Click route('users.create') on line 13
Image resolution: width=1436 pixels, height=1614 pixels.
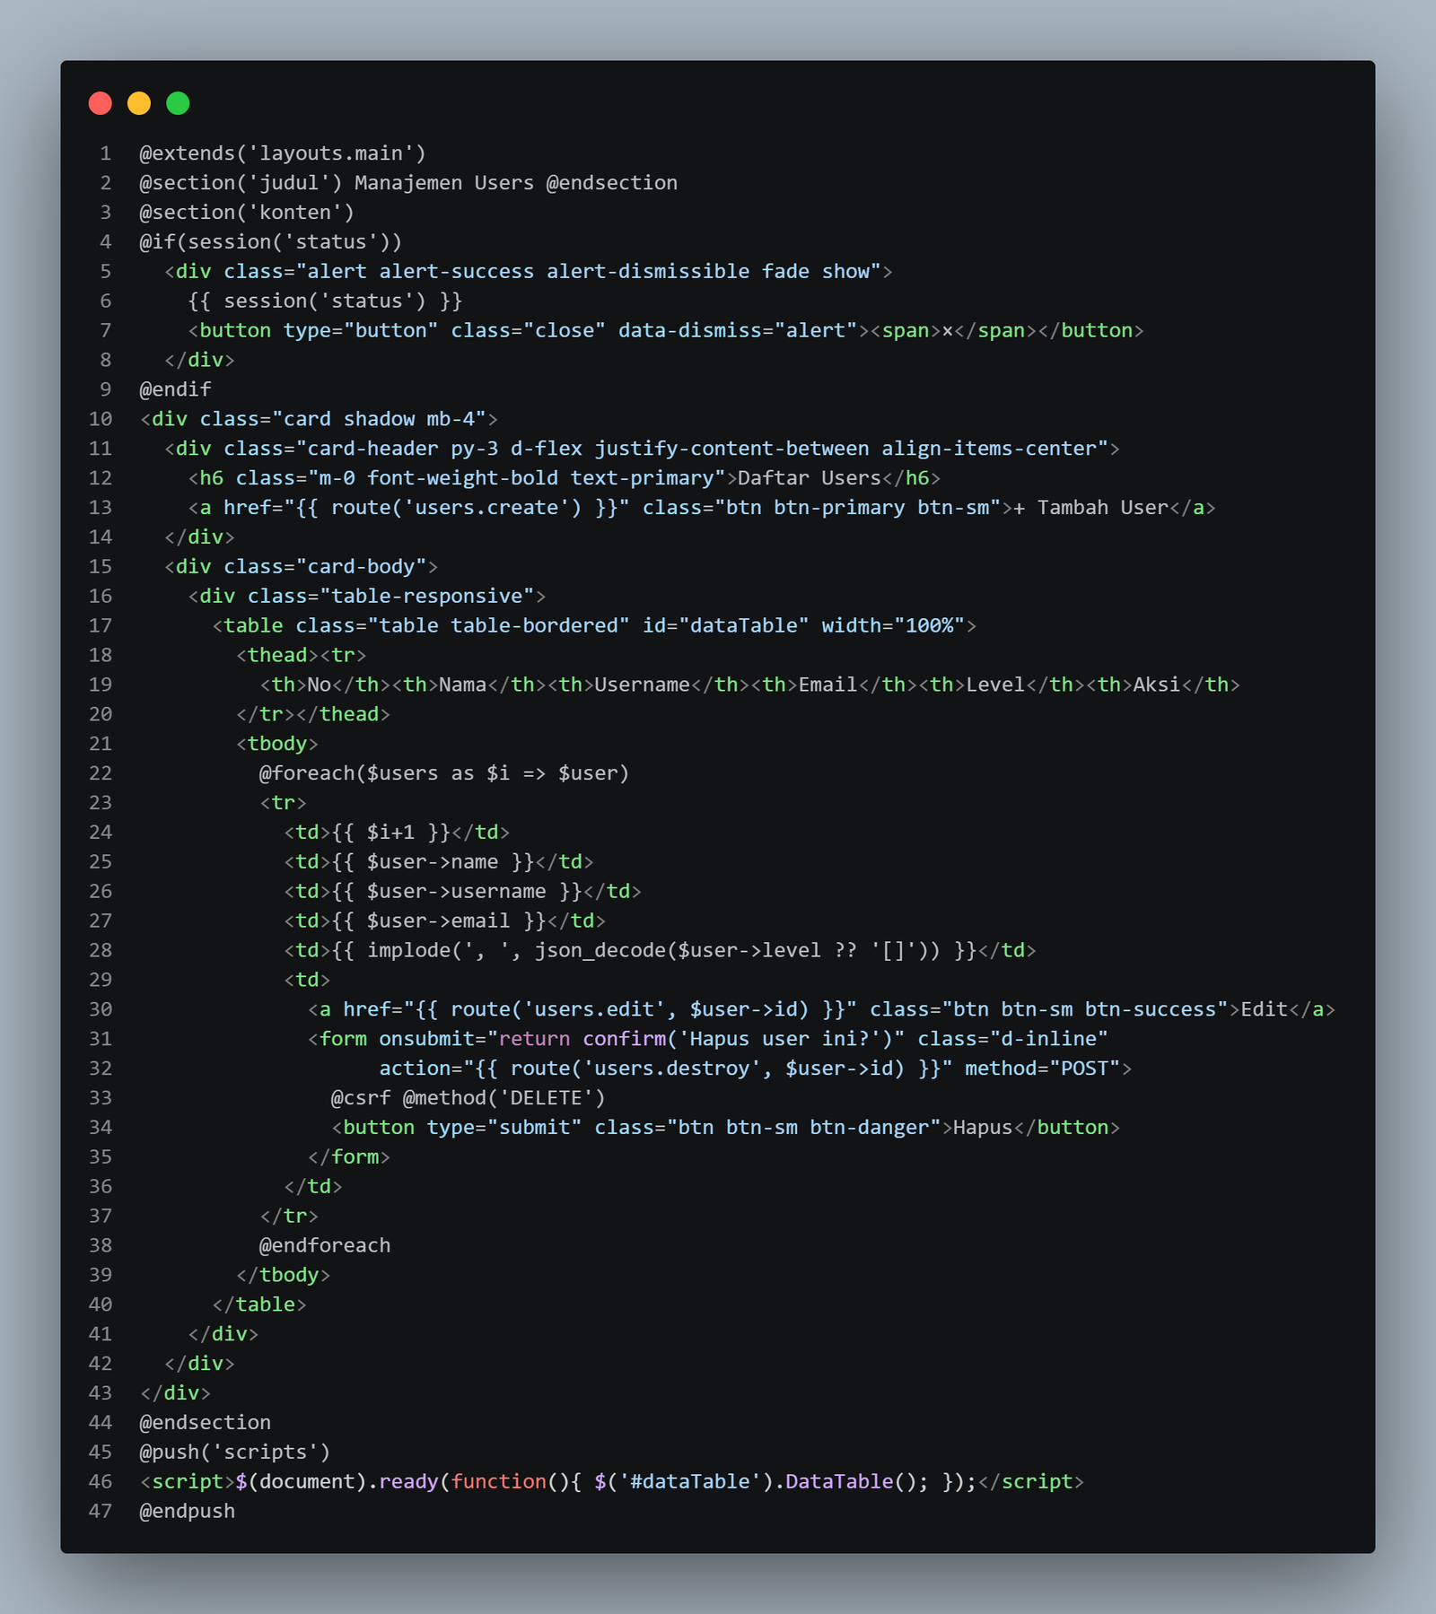(456, 508)
